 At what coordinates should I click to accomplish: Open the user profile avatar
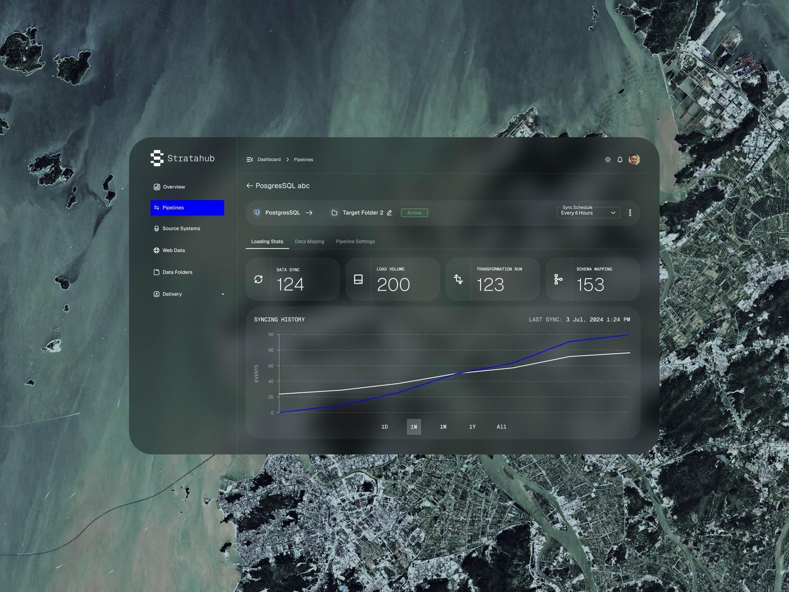coord(634,160)
